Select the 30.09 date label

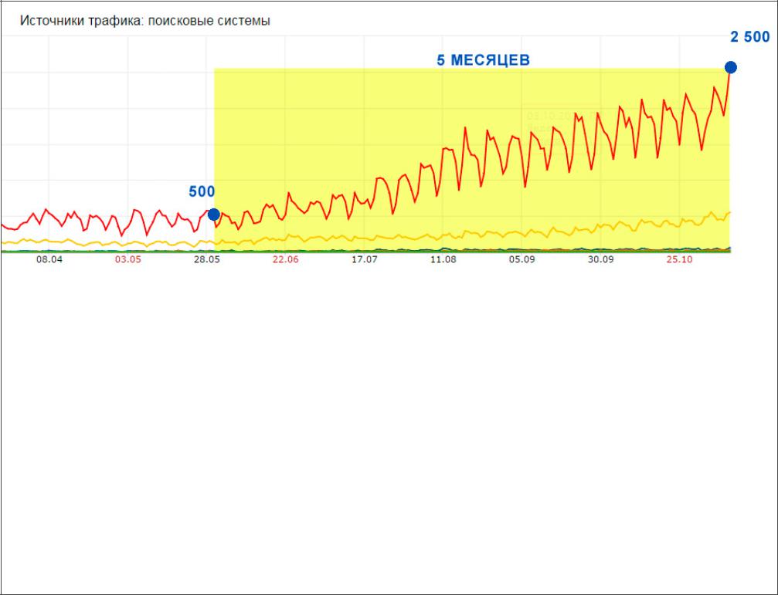point(600,261)
